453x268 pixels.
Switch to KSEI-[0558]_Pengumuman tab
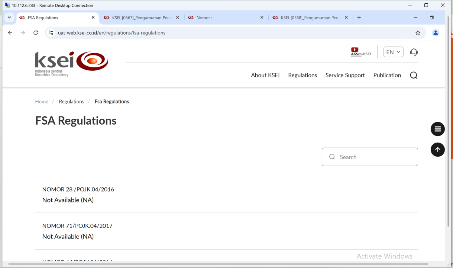click(310, 18)
